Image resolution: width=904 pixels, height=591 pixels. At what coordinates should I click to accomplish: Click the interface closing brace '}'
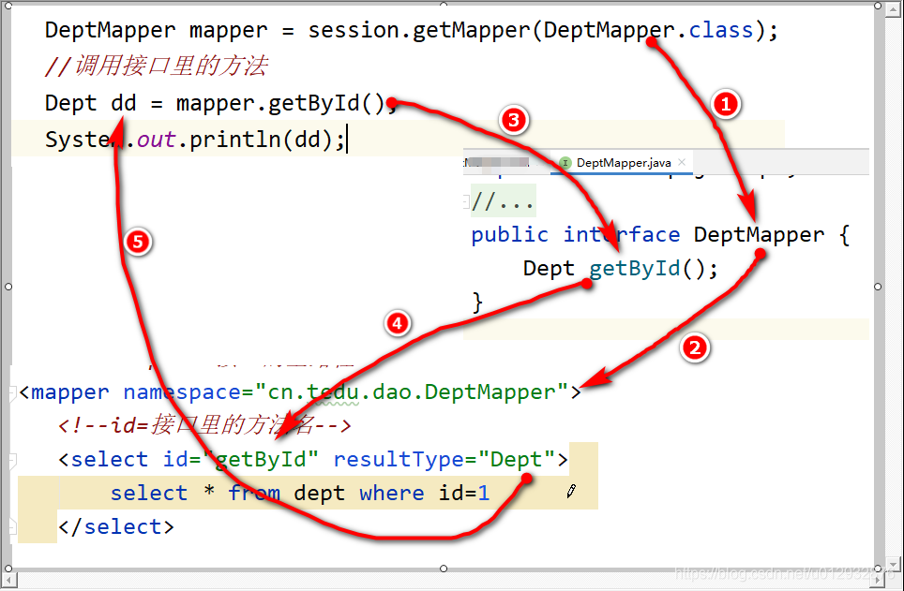pos(477,302)
